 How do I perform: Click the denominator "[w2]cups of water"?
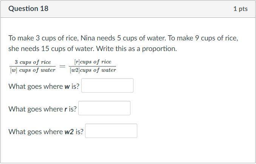pyautogui.click(x=93, y=70)
